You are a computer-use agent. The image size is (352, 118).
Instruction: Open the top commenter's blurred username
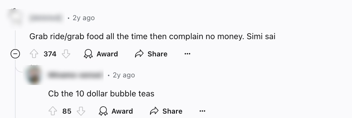[46, 18]
